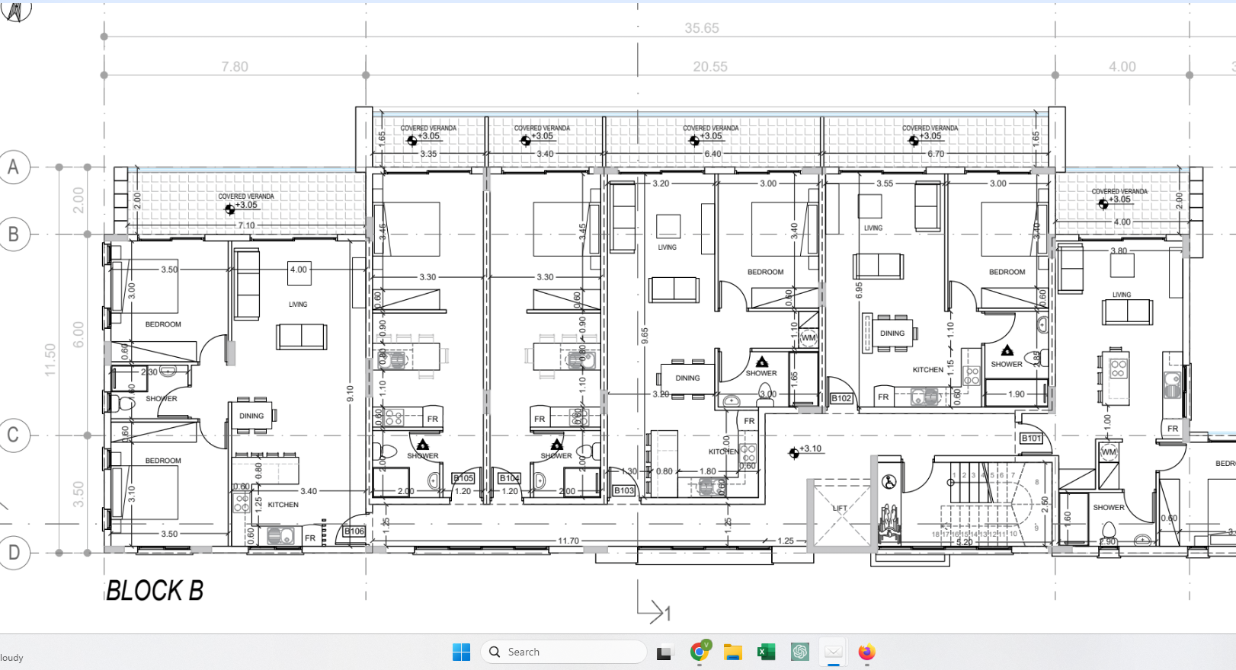The width and height of the screenshot is (1236, 670).
Task: Open Excel from the taskbar
Action: pyautogui.click(x=766, y=652)
